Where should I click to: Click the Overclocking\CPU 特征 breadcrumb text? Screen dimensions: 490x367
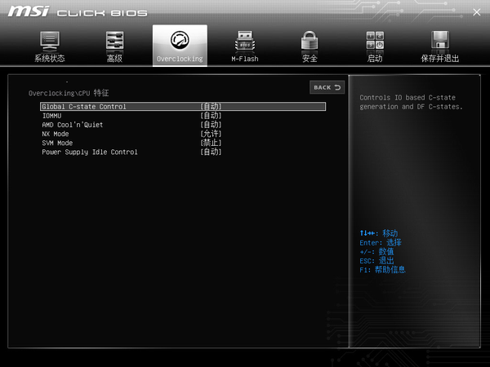coord(69,93)
